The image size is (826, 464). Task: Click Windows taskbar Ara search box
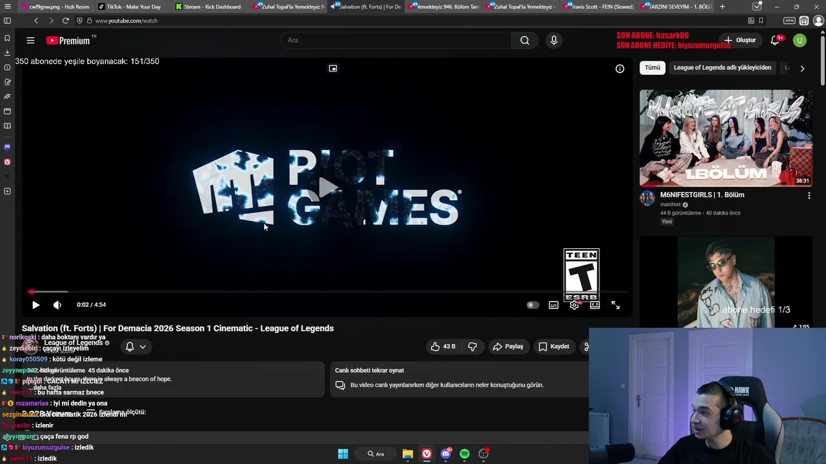point(376,454)
